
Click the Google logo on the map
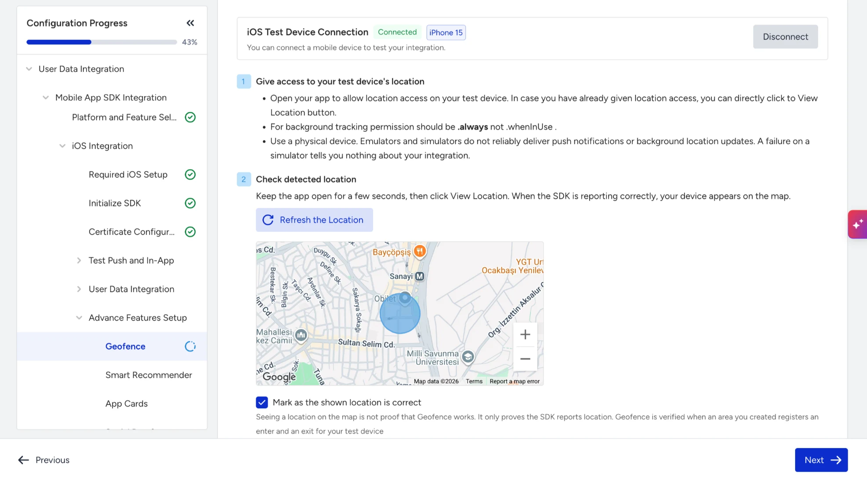point(279,377)
